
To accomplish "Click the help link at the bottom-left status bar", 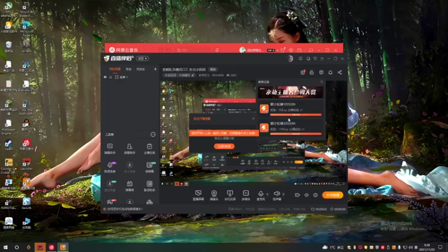I will click(x=125, y=209).
